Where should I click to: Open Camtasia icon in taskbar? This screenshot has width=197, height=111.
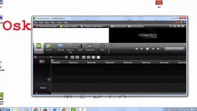pos(74,109)
